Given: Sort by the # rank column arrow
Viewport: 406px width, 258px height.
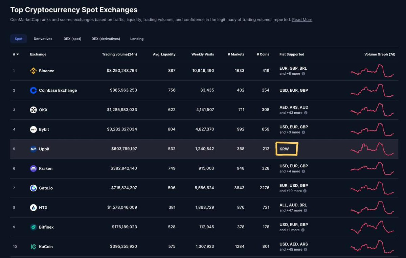Looking at the screenshot, I should pyautogui.click(x=17, y=54).
